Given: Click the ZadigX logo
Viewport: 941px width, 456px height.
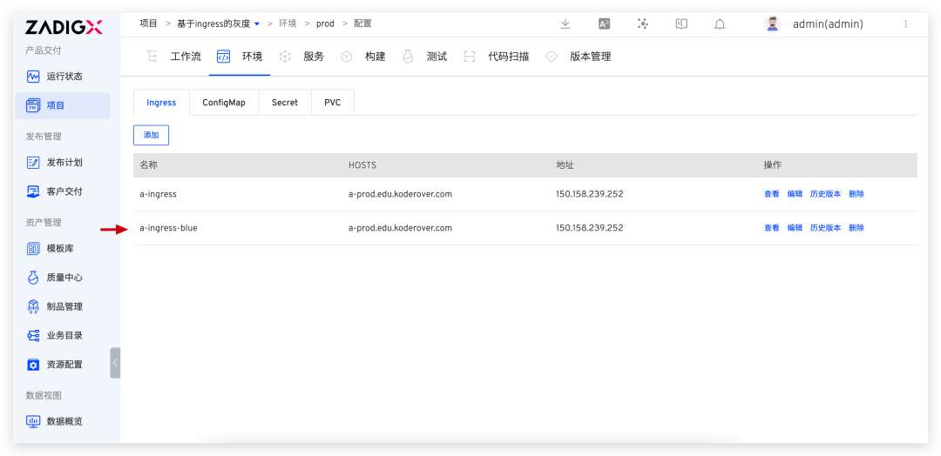Looking at the screenshot, I should [x=64, y=27].
